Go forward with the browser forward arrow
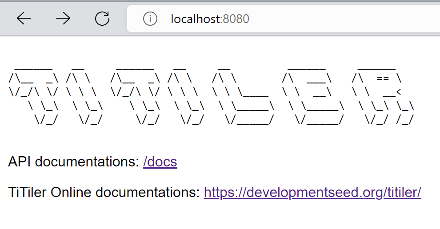 pyautogui.click(x=63, y=19)
